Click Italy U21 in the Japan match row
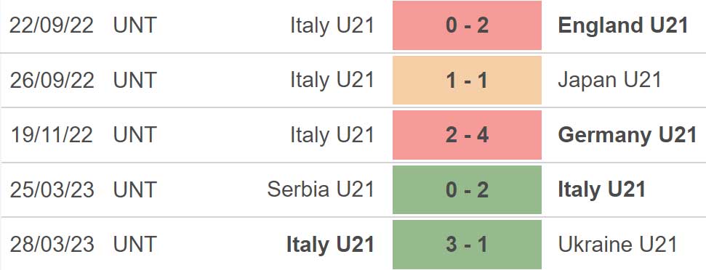The height and width of the screenshot is (270, 706). tap(332, 81)
